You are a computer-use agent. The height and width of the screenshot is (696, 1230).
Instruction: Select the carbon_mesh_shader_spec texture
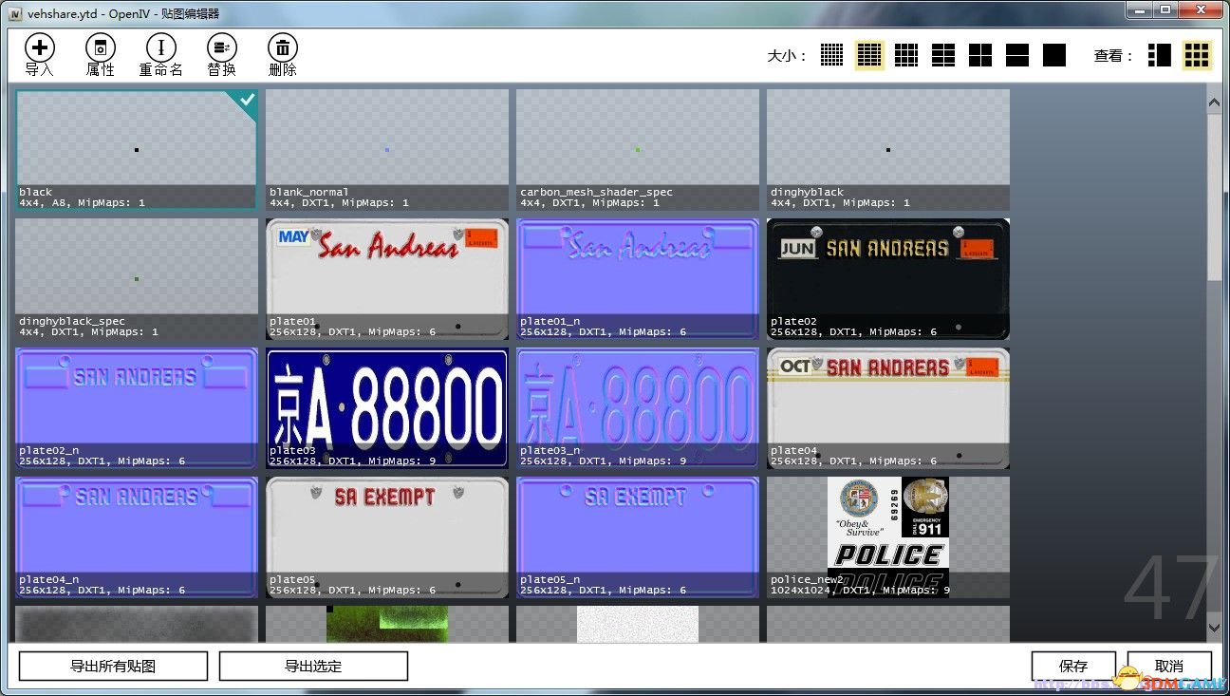click(638, 150)
